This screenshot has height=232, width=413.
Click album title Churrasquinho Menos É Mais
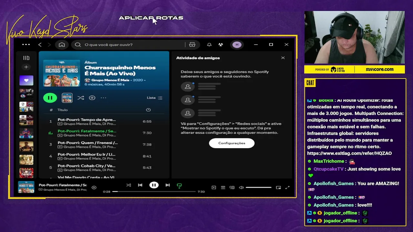point(120,70)
